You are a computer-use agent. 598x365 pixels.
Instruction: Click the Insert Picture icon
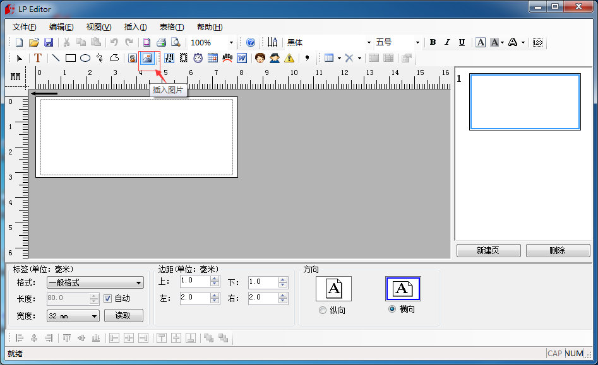click(x=147, y=58)
